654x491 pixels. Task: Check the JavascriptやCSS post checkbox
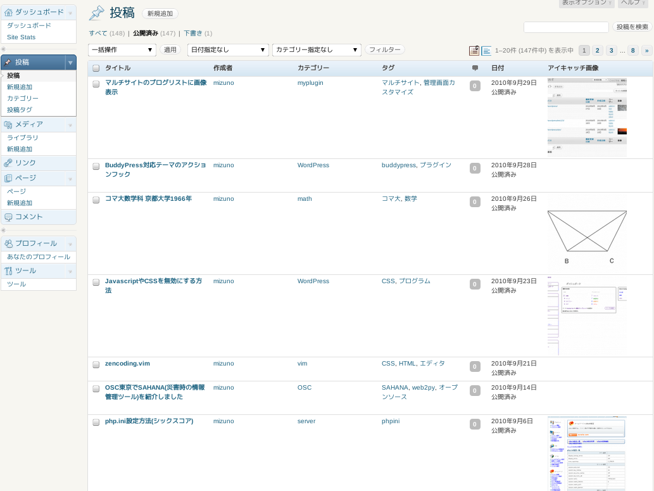[x=96, y=282]
